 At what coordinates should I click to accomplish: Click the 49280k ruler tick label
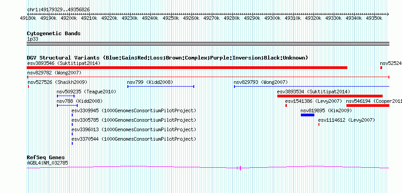pos(232,18)
